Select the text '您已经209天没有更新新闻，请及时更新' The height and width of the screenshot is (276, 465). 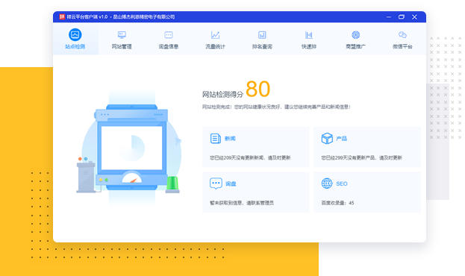(250, 157)
